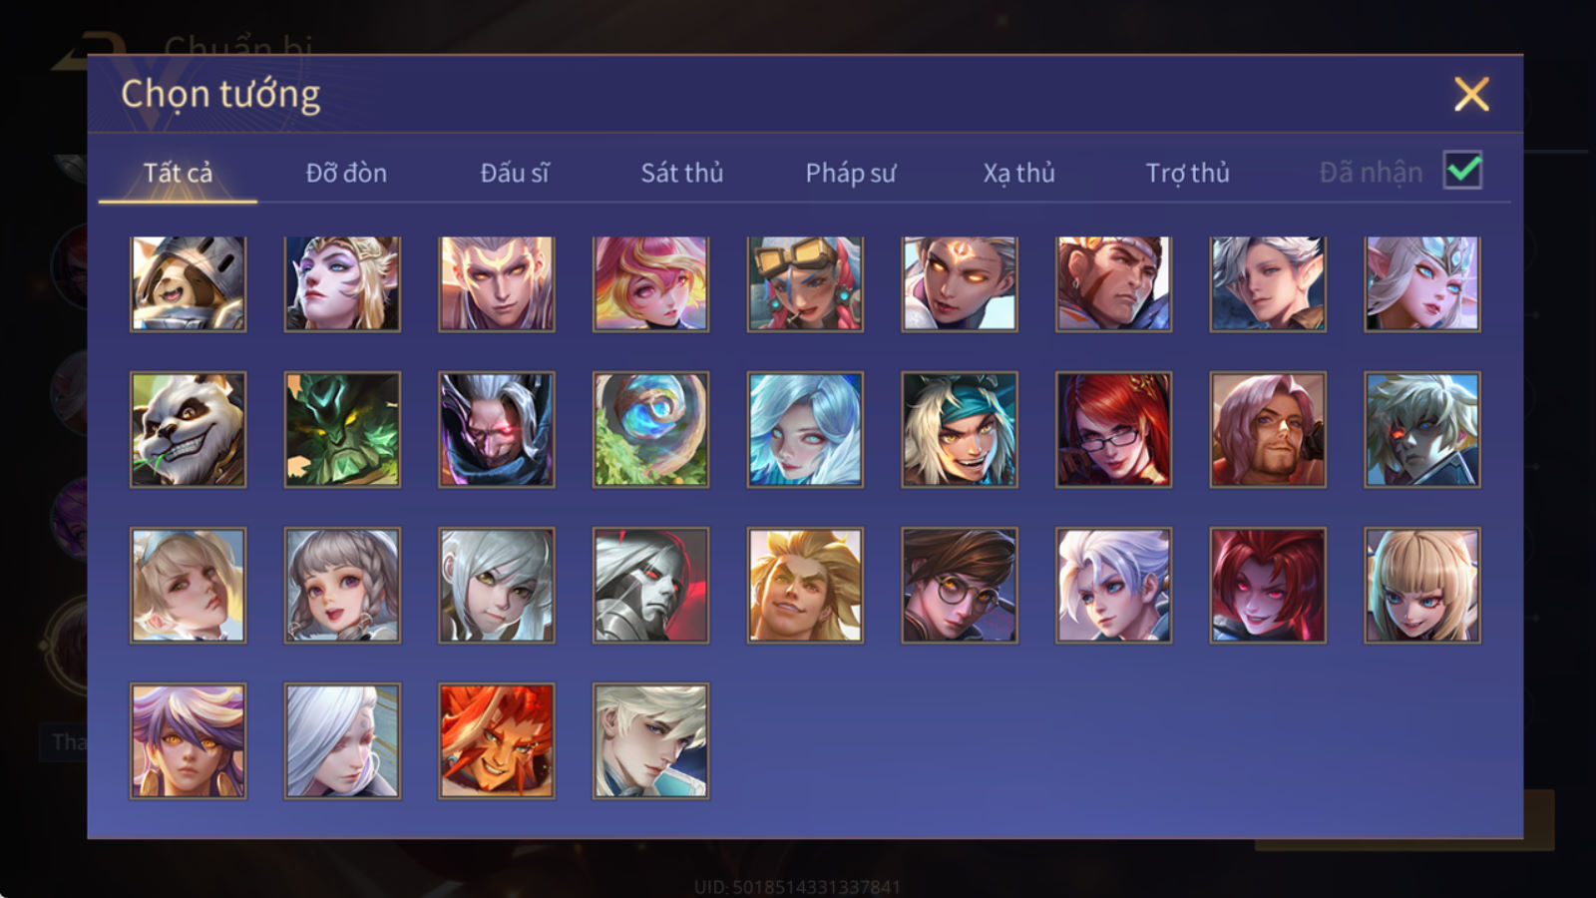
Task: Choose the goggles-wearing hero with red braids
Action: (805, 283)
